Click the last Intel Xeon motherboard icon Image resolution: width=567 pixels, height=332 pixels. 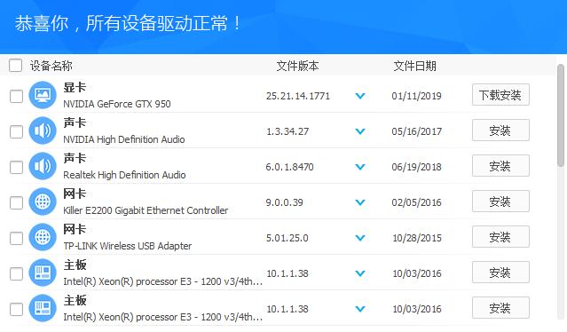pyautogui.click(x=43, y=308)
